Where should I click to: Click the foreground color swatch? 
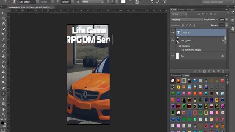click(2, 123)
